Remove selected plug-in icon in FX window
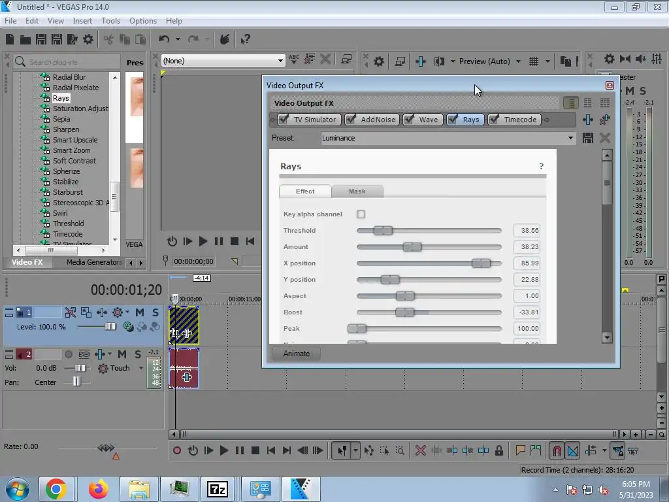The image size is (669, 502). click(x=604, y=120)
